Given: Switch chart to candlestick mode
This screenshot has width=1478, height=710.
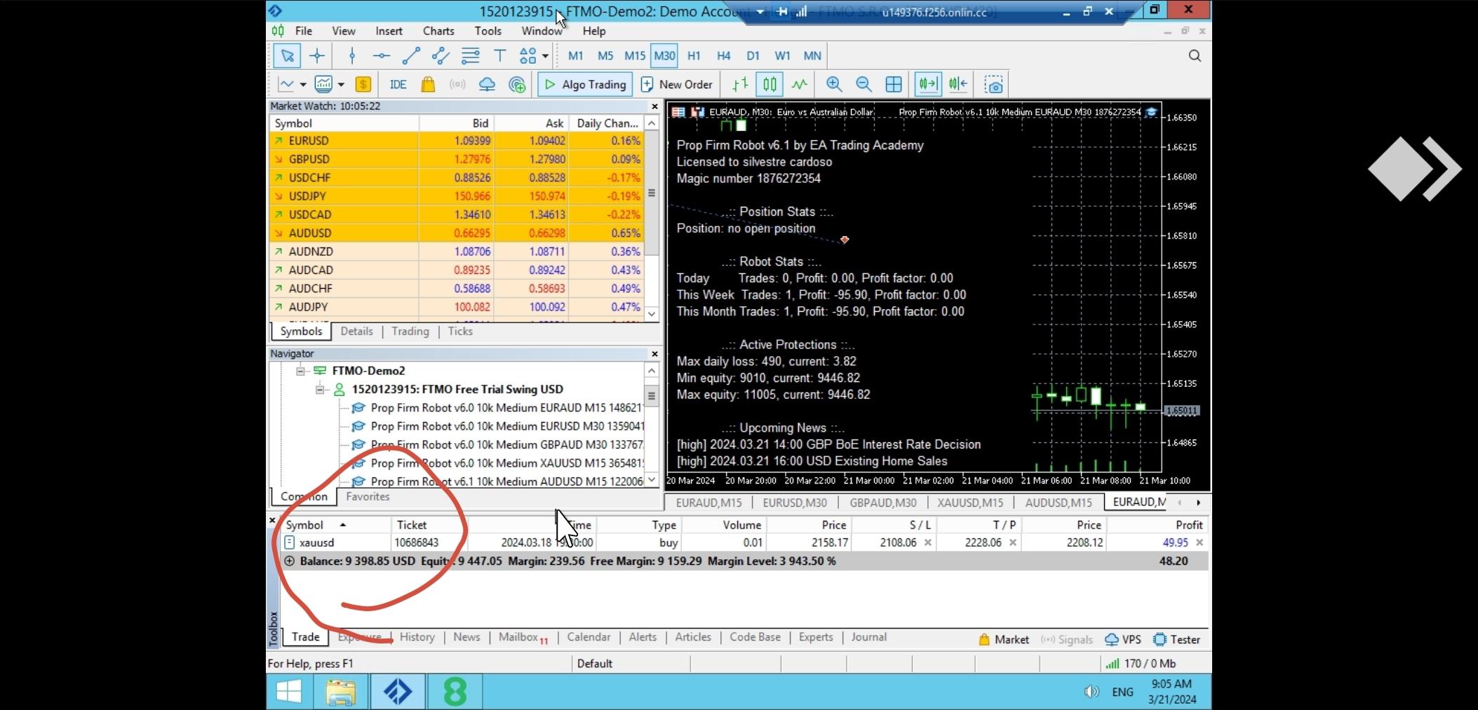Looking at the screenshot, I should [770, 85].
